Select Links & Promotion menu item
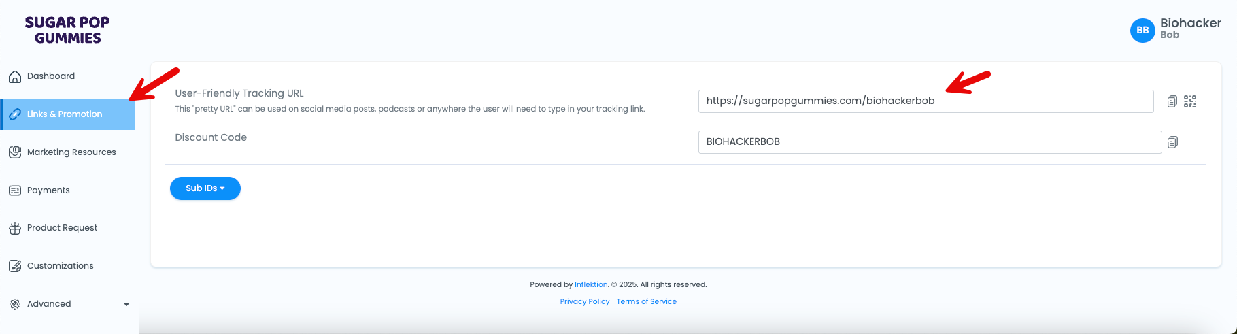 point(67,114)
